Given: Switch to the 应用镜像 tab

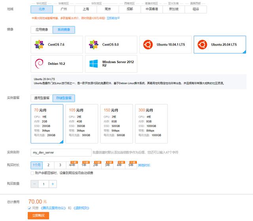Looking at the screenshot, I should click(42, 30).
